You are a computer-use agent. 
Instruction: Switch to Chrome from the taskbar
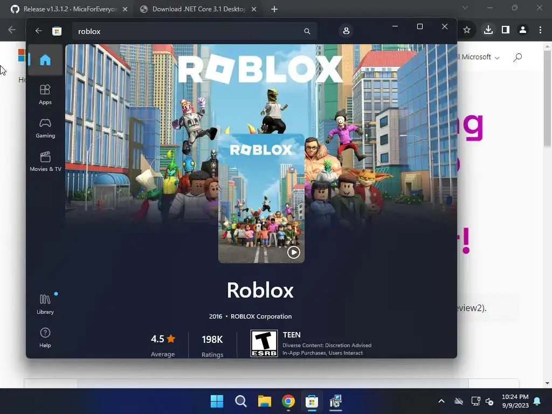288,401
